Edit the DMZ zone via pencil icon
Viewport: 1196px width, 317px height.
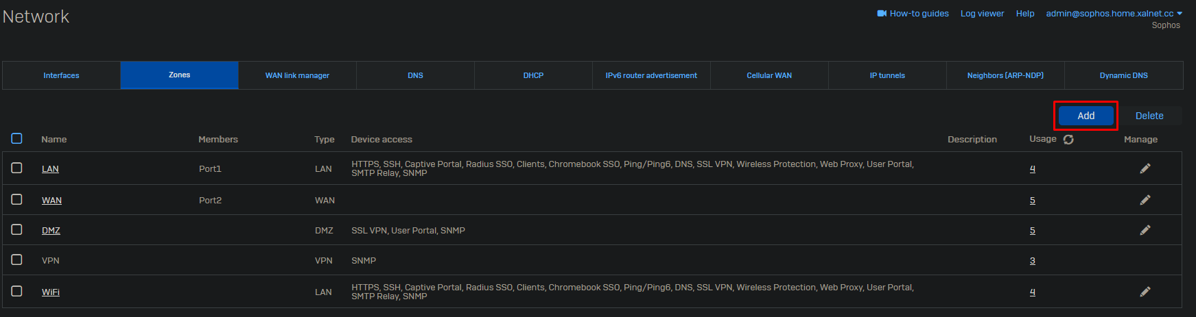(x=1145, y=230)
